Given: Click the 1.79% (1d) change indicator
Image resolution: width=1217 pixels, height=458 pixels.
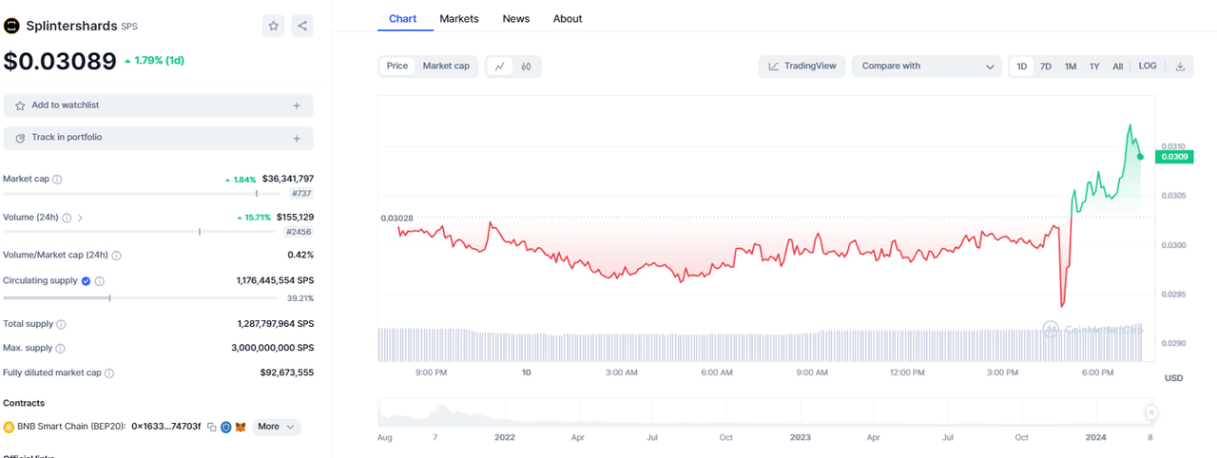Looking at the screenshot, I should (154, 61).
